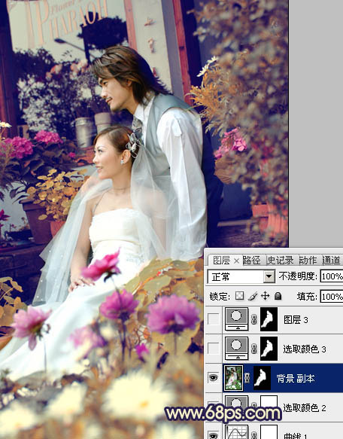Show the 选取颜色 3 layer visibility box
The width and height of the screenshot is (343, 439).
tap(213, 349)
